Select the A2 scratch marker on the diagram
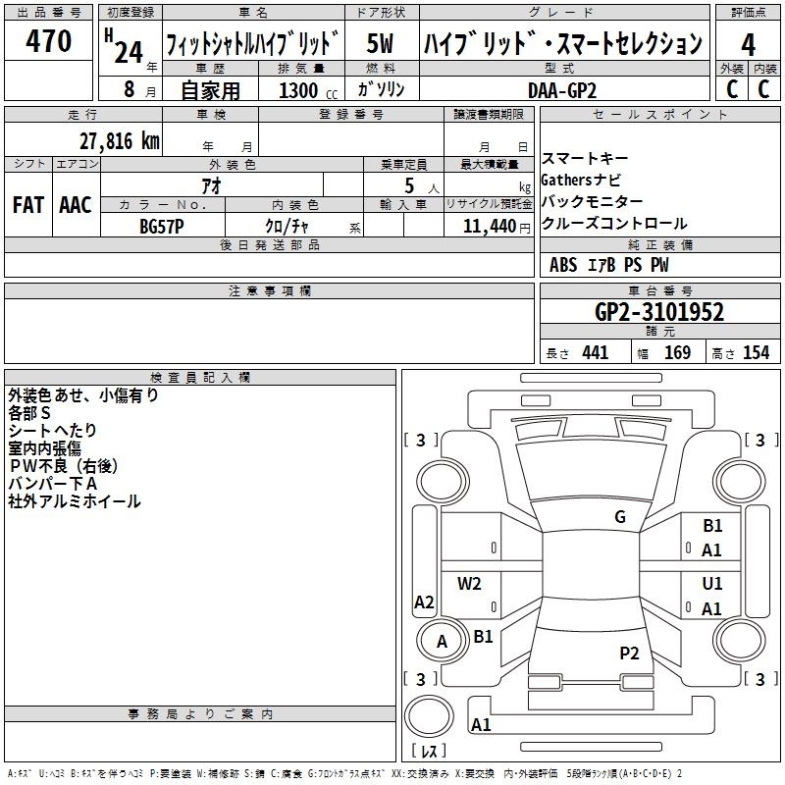785x785 pixels. pos(424,602)
